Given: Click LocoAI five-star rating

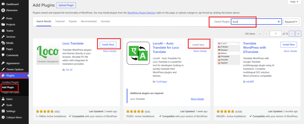Looking at the screenshot, I should (135, 112).
